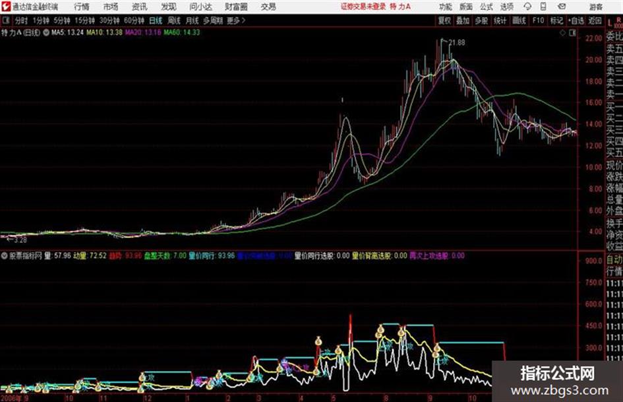The width and height of the screenshot is (623, 402).
Task: Click the envelope message icon
Action: [562, 7]
